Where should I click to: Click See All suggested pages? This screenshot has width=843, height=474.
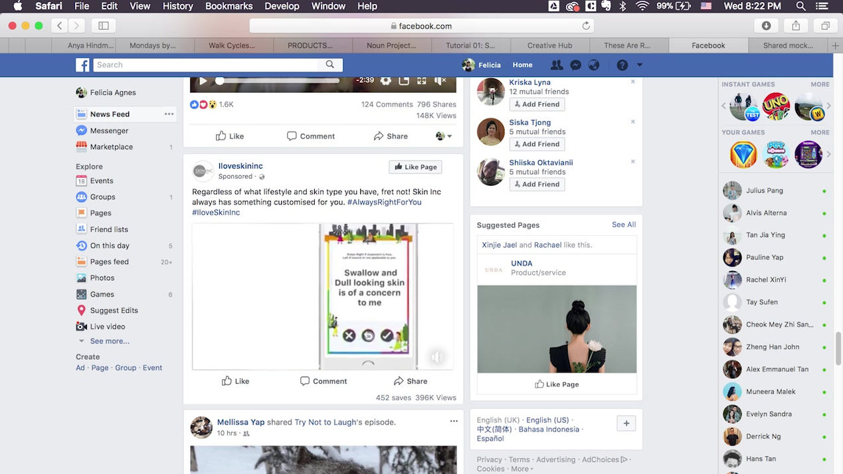(624, 225)
